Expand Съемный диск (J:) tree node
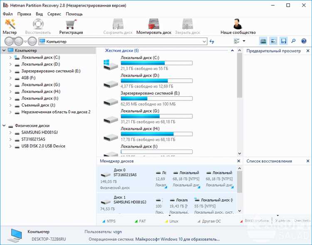This screenshot has width=312, height=245. tap(10, 105)
